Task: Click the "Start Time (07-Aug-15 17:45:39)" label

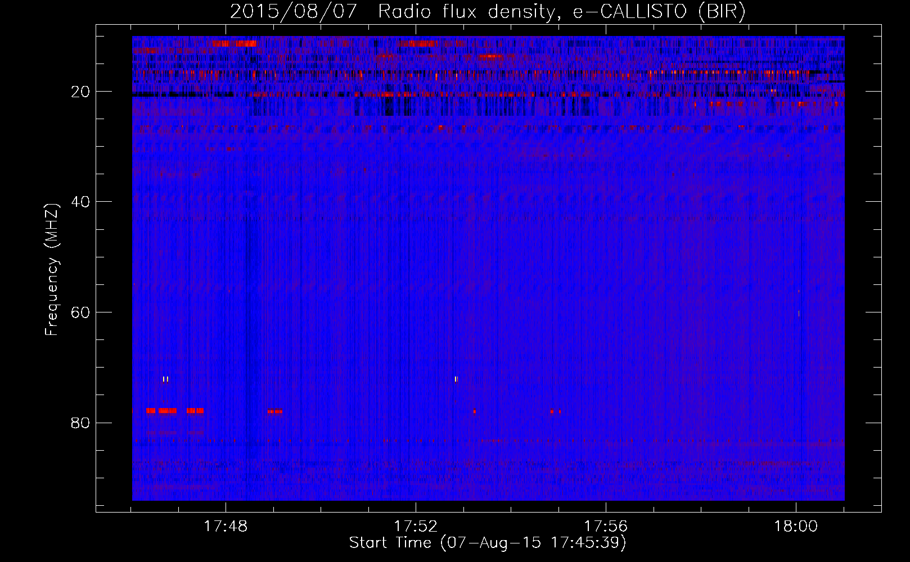Action: 488,543
